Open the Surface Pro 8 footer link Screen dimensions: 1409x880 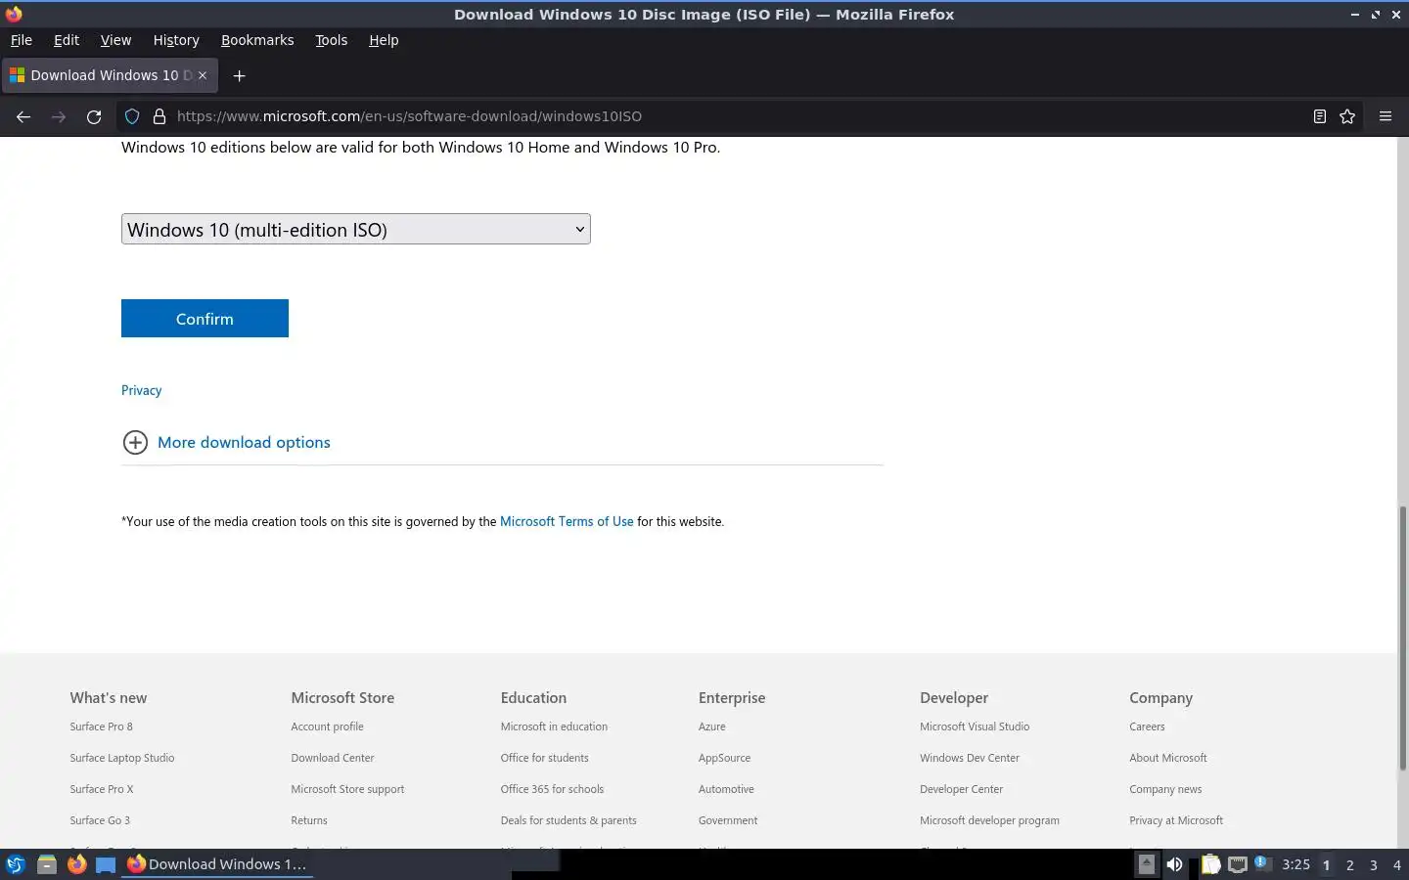tap(101, 726)
